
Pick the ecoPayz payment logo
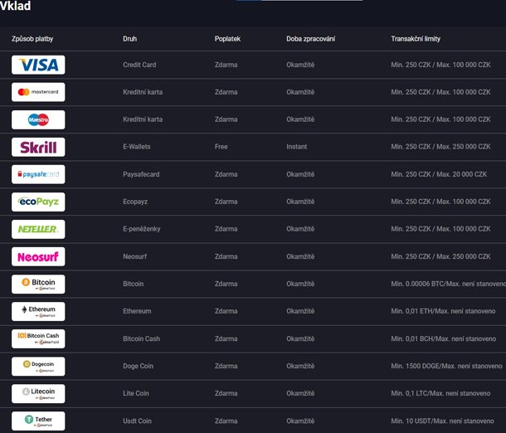(x=38, y=202)
